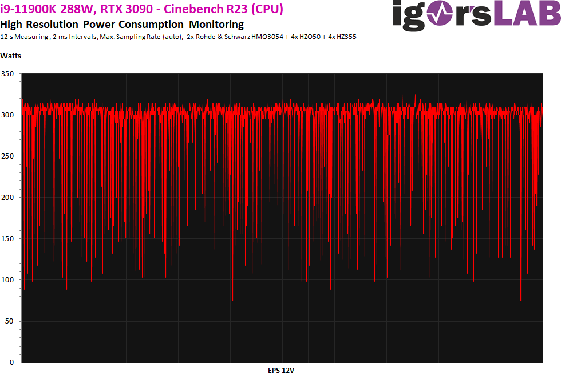561x378 pixels.
Task: Click the red EPS 12V legend line swatch
Action: click(258, 371)
